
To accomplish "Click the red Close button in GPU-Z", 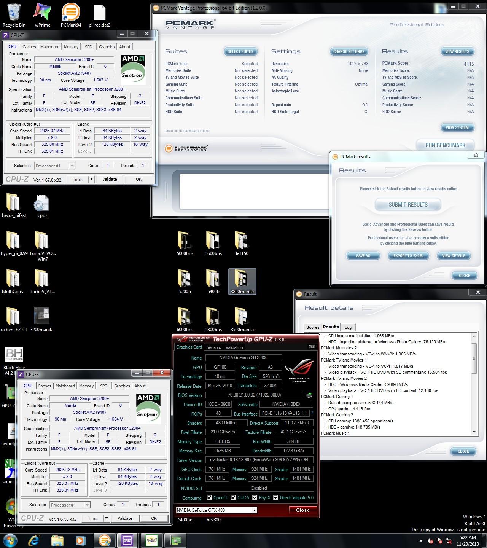I will pyautogui.click(x=303, y=510).
